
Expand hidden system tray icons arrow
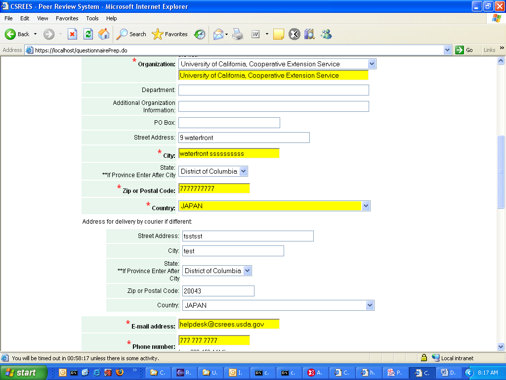coord(469,373)
